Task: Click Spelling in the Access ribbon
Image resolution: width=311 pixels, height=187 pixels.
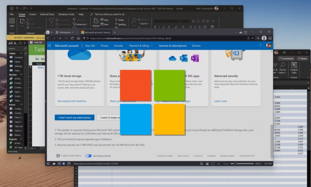Action: click(120, 24)
